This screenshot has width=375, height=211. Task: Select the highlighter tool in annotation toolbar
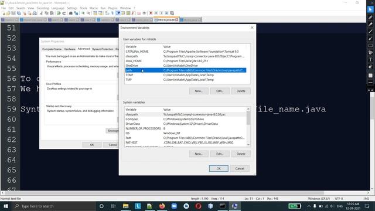[370, 25]
